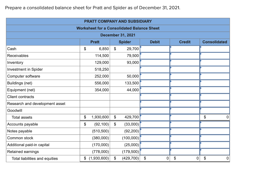This screenshot has width=262, height=181.
Task: Click the Debit input cell for Cash
Action: point(155,49)
